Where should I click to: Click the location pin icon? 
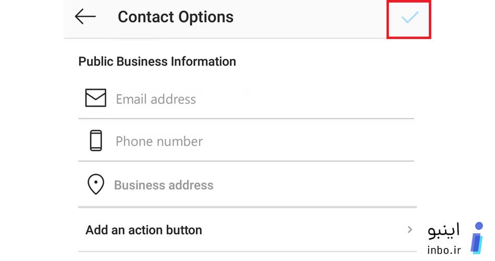pos(96,184)
